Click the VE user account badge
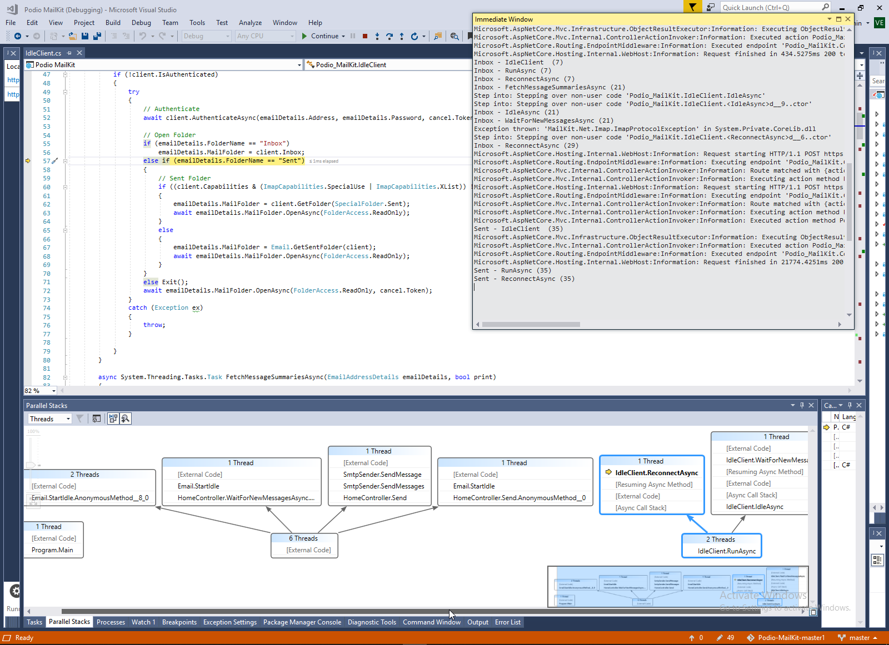This screenshot has height=645, width=889. point(880,23)
